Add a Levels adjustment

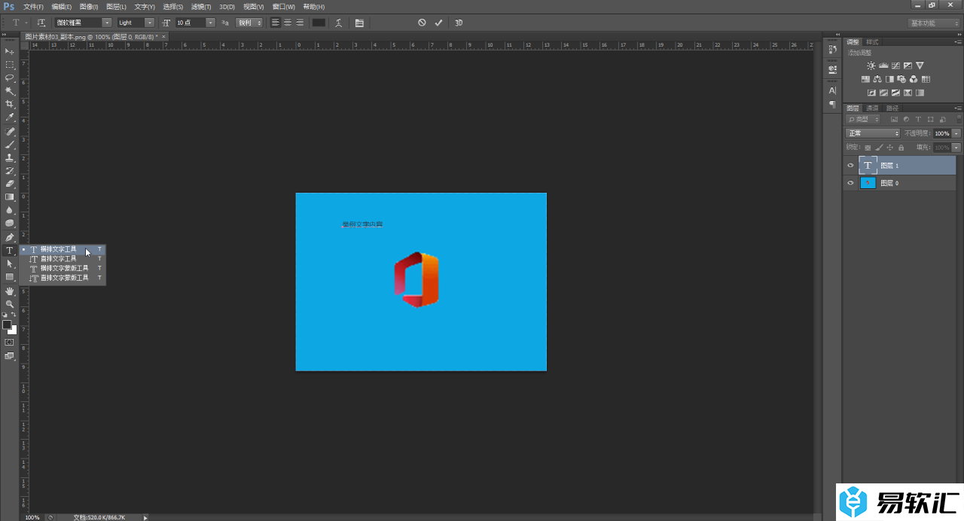click(x=883, y=66)
